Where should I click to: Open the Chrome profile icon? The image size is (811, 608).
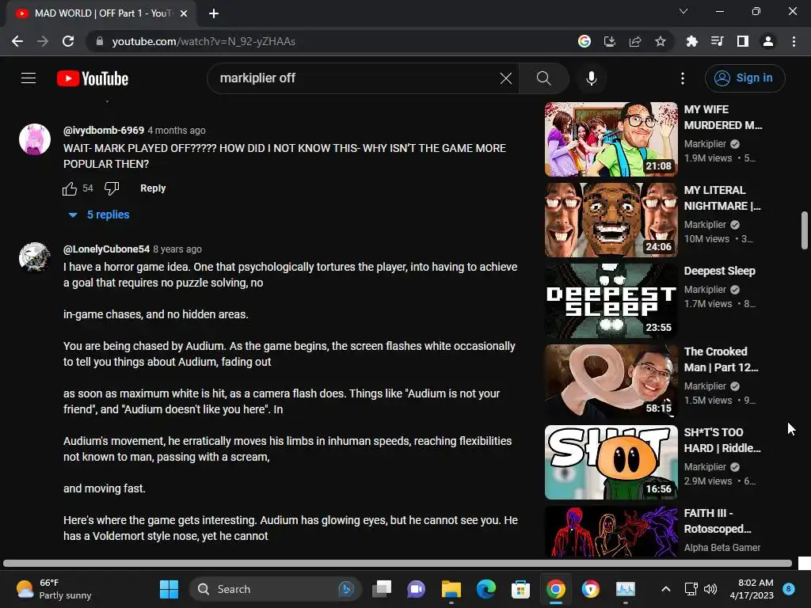768,41
